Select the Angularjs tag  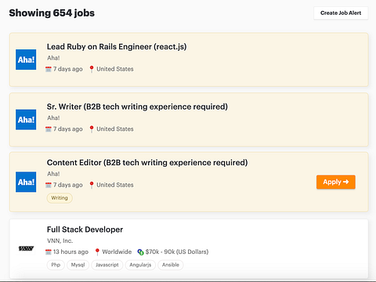[x=140, y=265]
